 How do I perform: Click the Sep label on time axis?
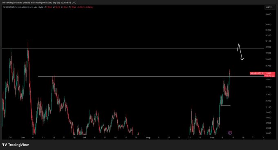coord(212,137)
